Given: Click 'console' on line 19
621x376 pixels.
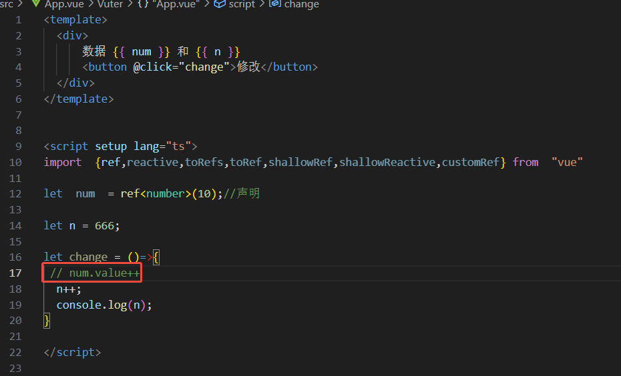Looking at the screenshot, I should (79, 305).
